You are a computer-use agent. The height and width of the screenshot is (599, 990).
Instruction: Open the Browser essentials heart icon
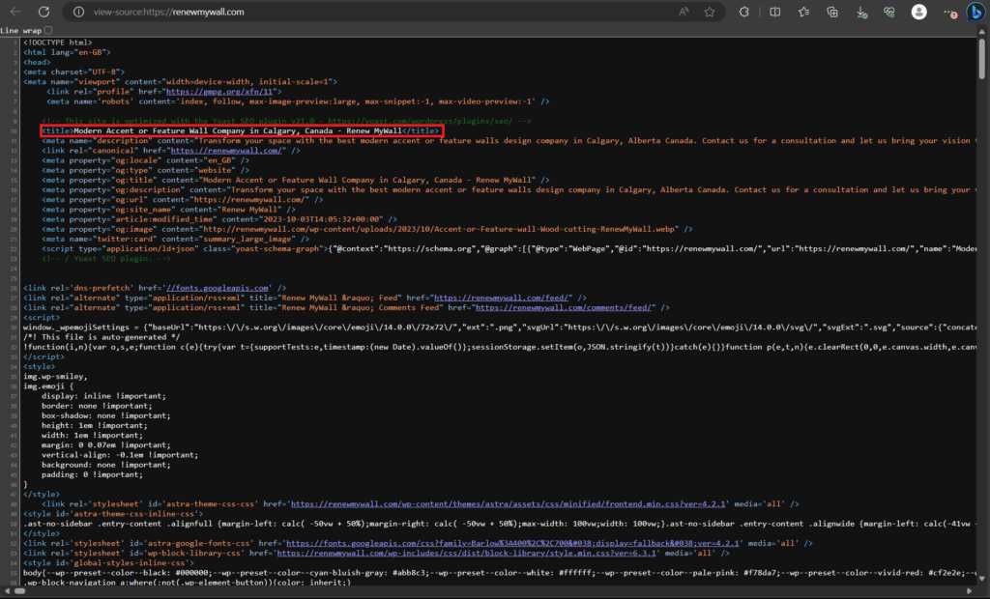tap(889, 12)
